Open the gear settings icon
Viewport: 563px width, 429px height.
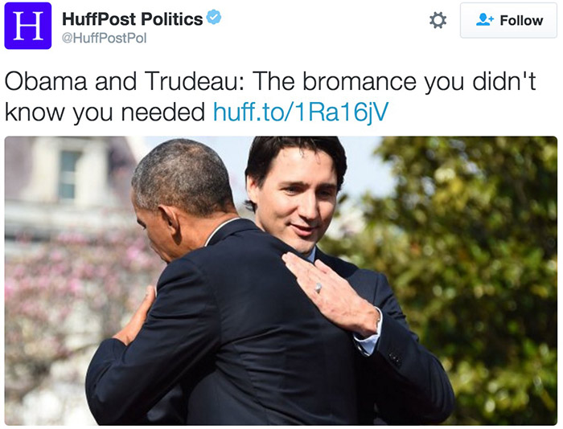pyautogui.click(x=438, y=20)
